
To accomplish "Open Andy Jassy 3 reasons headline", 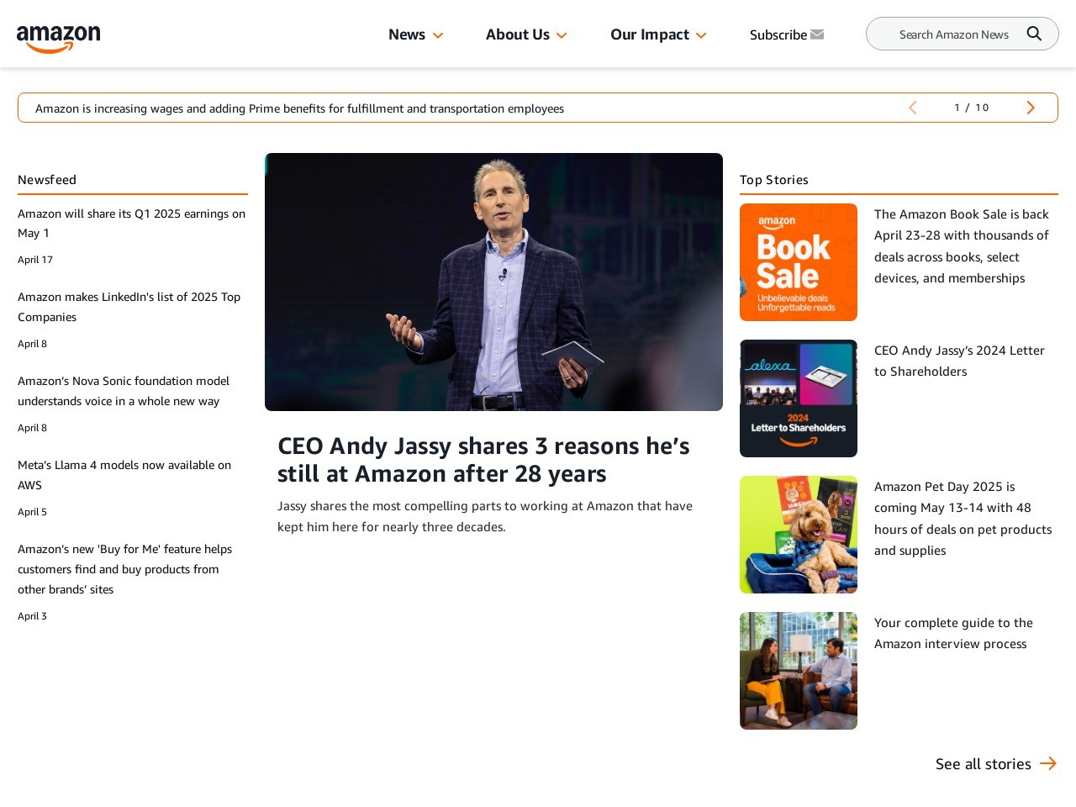I will tap(483, 460).
